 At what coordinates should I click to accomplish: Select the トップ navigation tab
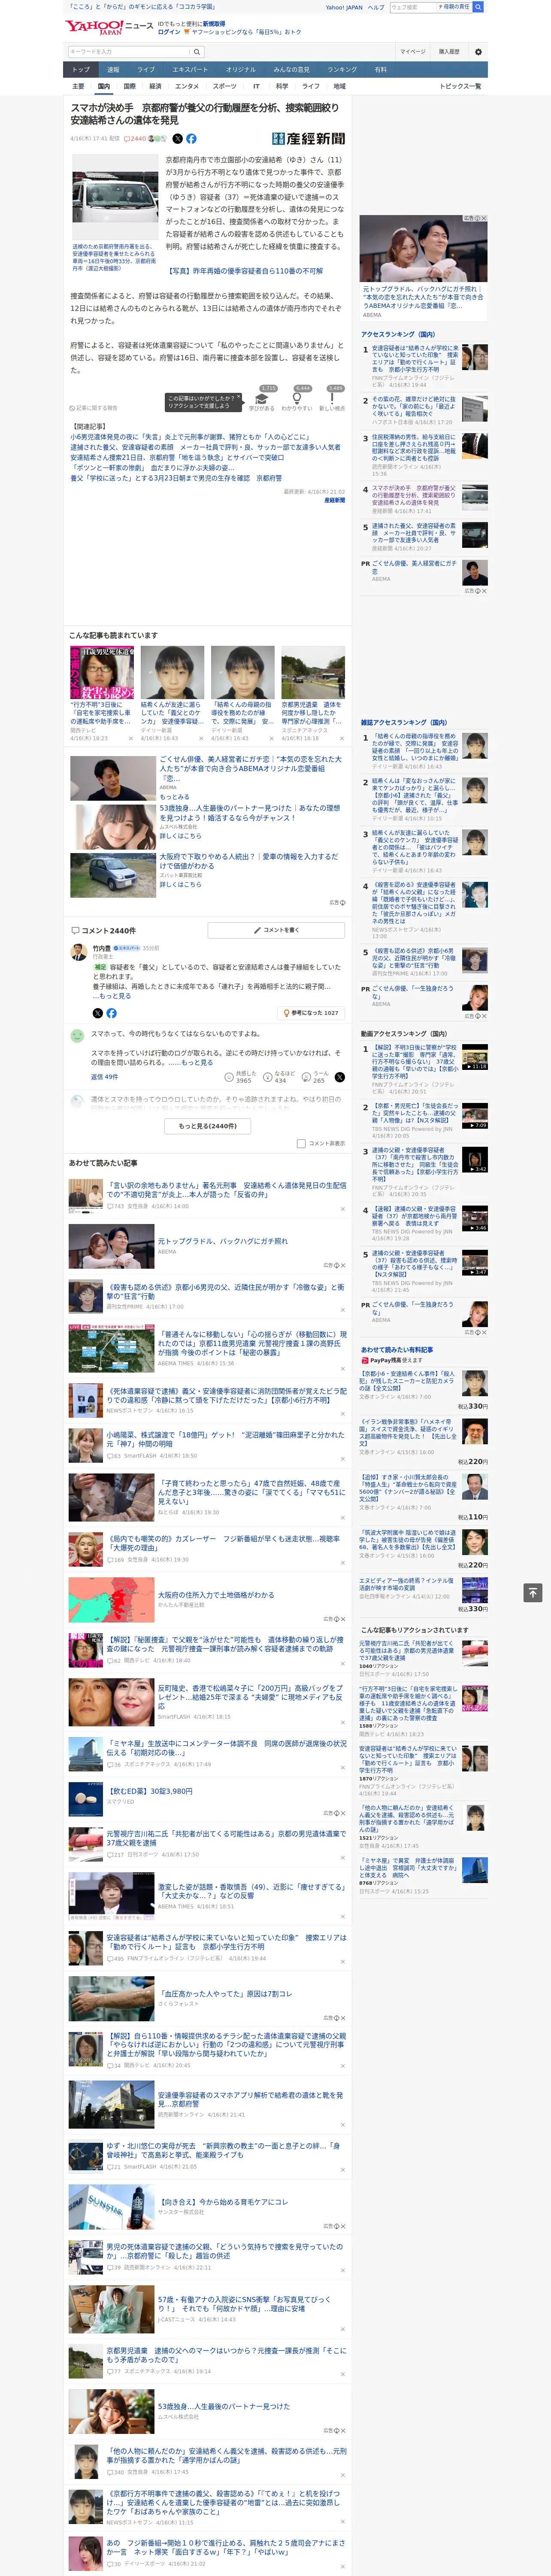(x=81, y=70)
